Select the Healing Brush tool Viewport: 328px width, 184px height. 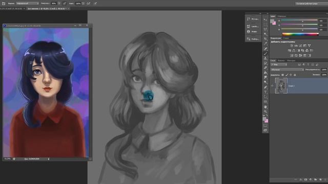coord(265,49)
